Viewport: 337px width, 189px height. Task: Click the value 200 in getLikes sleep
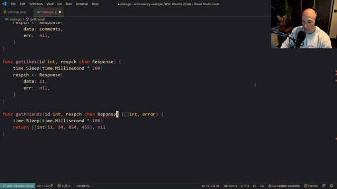coord(96,68)
